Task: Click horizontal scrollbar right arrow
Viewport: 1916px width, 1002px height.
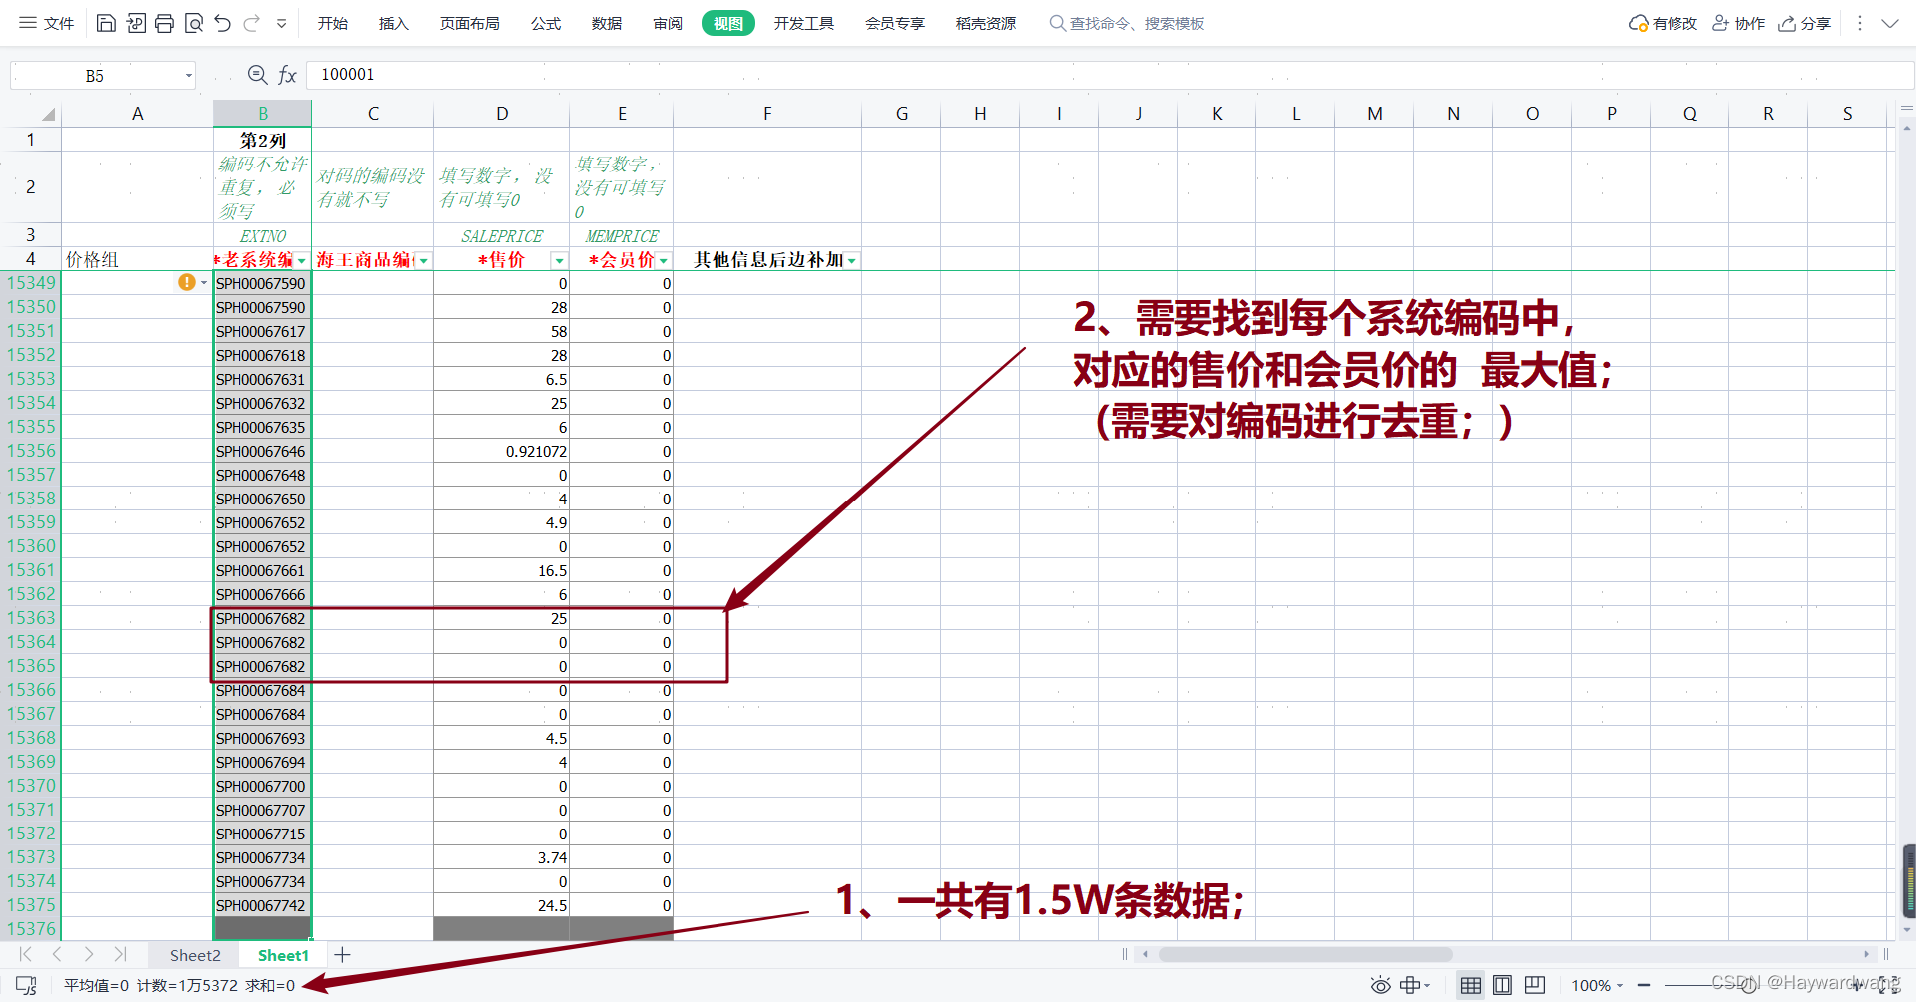Action: pyautogui.click(x=1866, y=955)
